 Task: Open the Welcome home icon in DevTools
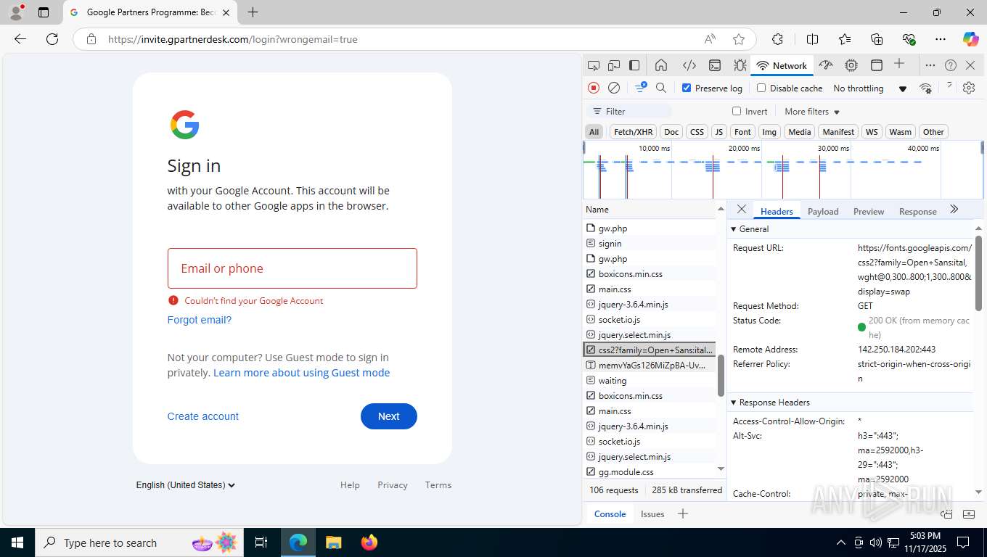click(661, 65)
